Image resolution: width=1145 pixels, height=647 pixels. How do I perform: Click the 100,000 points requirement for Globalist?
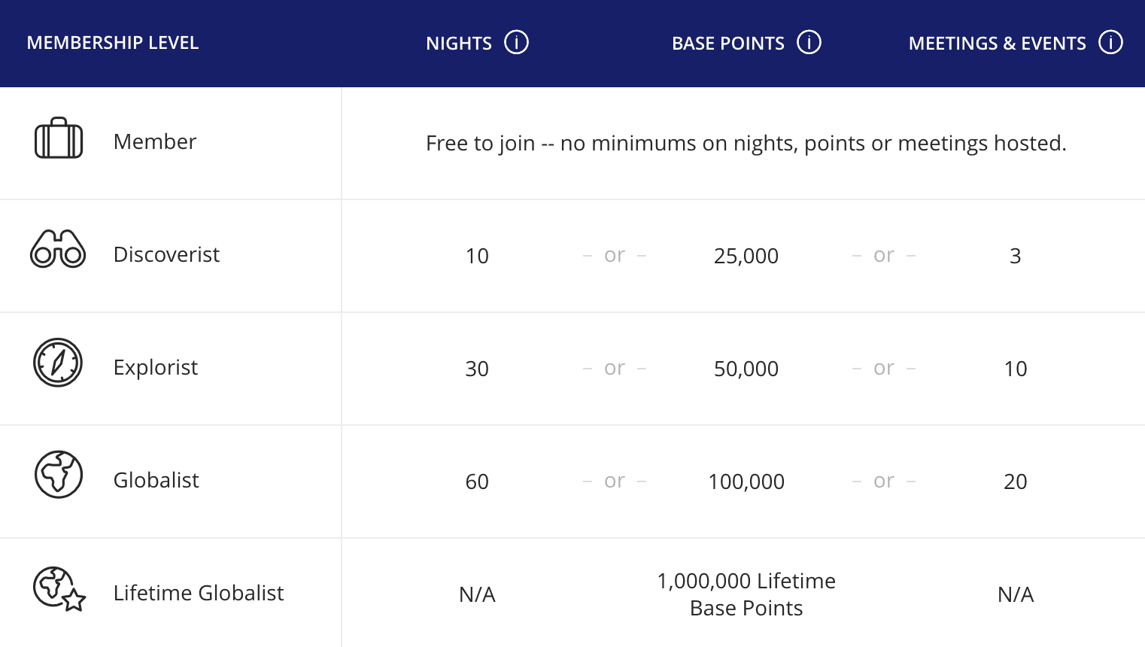click(x=746, y=481)
